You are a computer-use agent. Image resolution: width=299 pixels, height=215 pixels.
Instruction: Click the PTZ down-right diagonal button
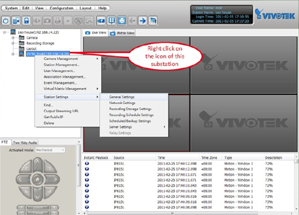point(50,192)
